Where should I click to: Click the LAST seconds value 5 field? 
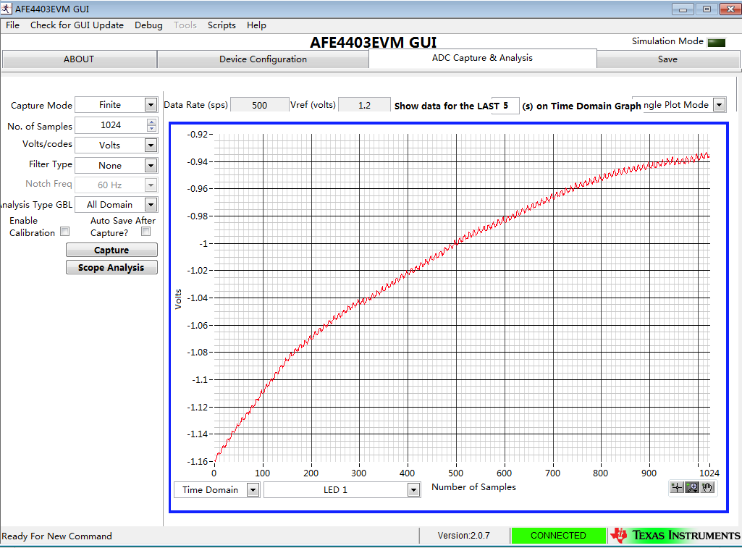505,106
